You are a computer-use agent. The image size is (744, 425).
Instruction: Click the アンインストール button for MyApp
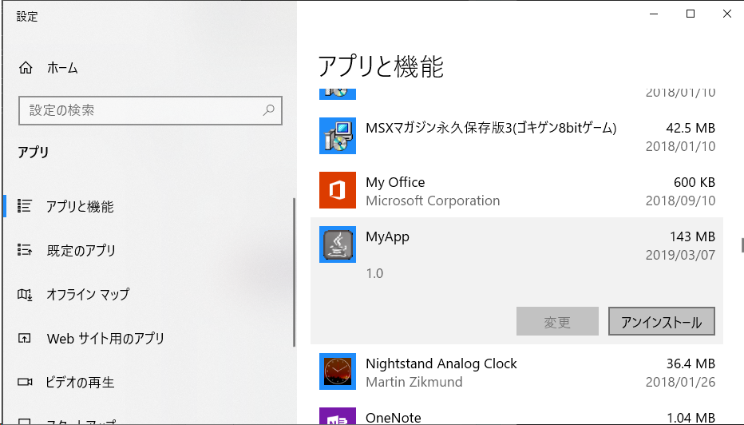pos(662,321)
